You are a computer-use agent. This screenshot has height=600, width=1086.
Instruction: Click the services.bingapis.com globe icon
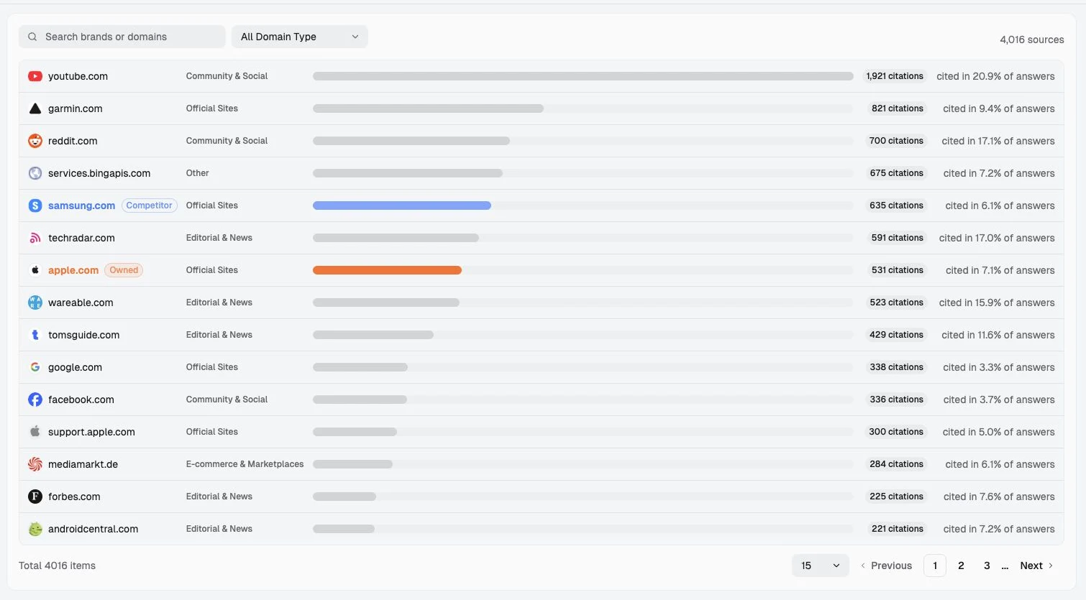tap(35, 173)
